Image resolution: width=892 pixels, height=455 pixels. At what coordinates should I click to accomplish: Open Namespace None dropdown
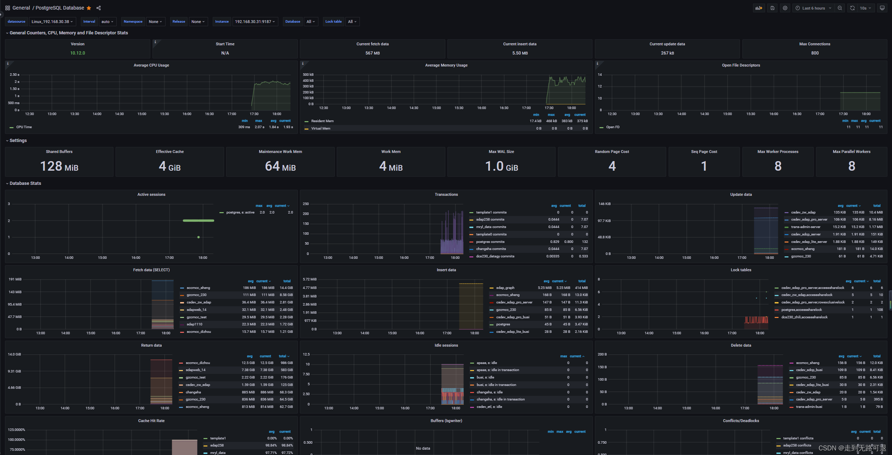[155, 22]
